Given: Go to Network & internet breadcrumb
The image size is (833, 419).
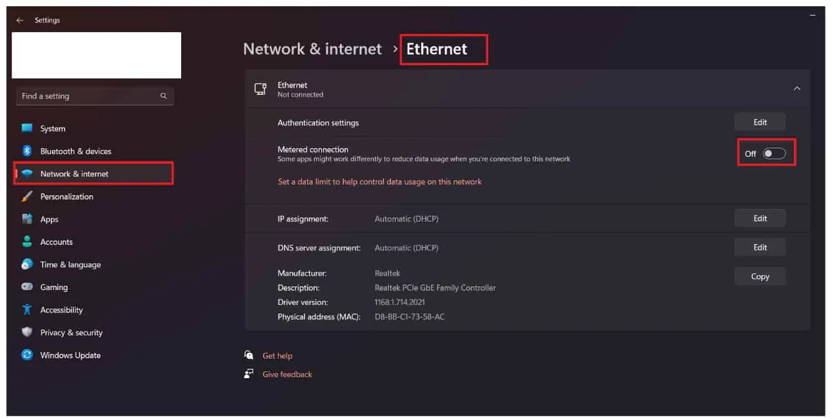Looking at the screenshot, I should click(x=312, y=49).
